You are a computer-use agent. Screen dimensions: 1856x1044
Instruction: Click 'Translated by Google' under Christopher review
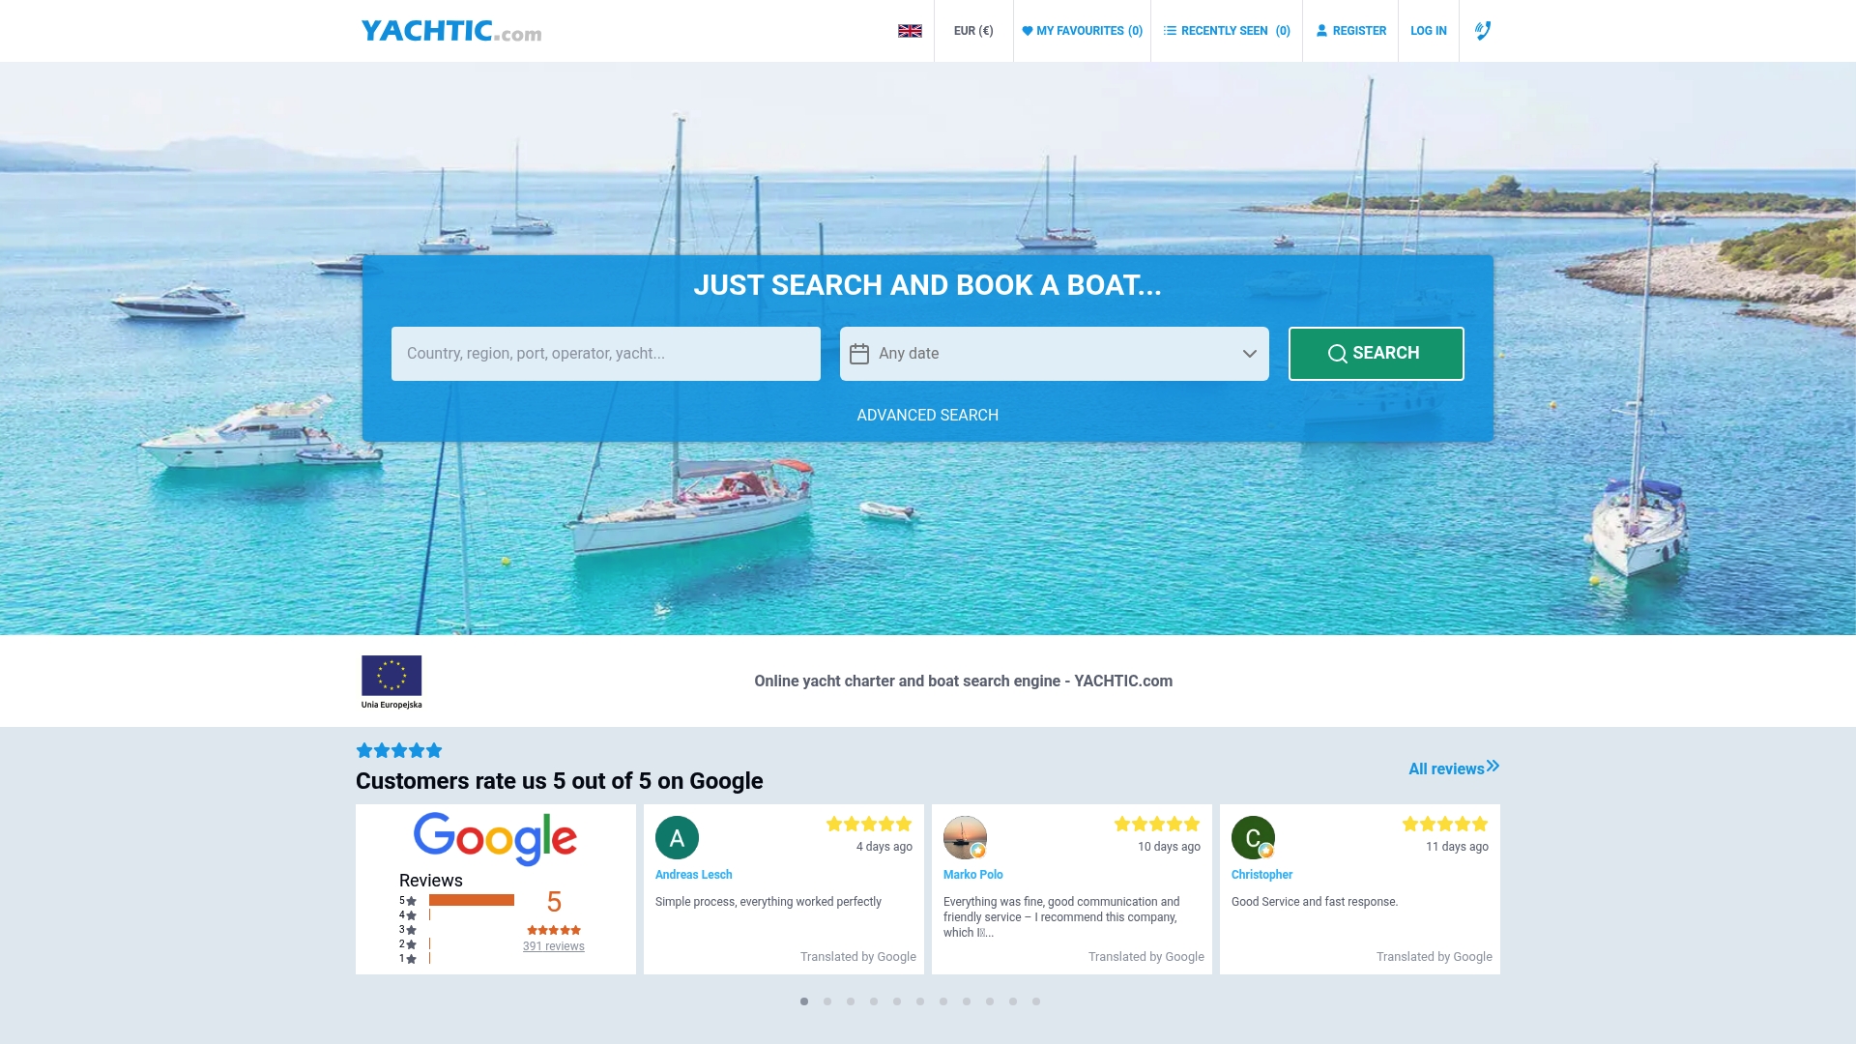[x=1435, y=957]
